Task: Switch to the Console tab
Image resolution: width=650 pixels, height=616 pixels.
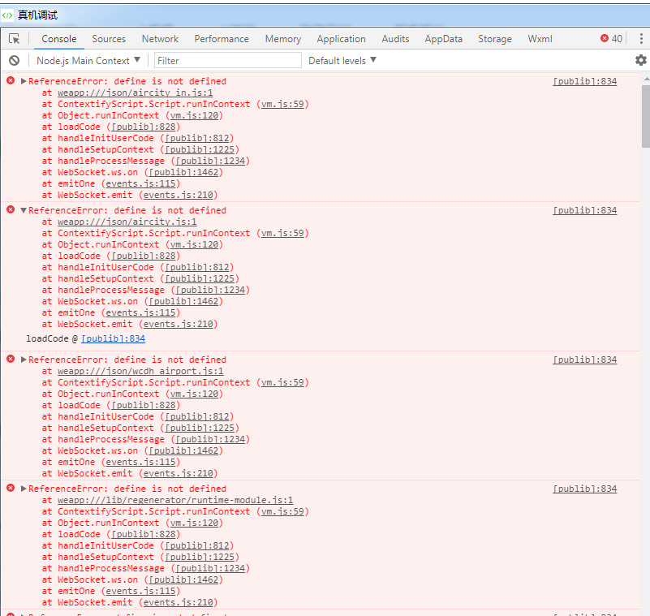Action: pyautogui.click(x=59, y=39)
